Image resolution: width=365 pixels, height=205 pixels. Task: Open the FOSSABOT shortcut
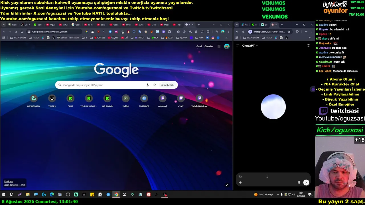coord(144,101)
